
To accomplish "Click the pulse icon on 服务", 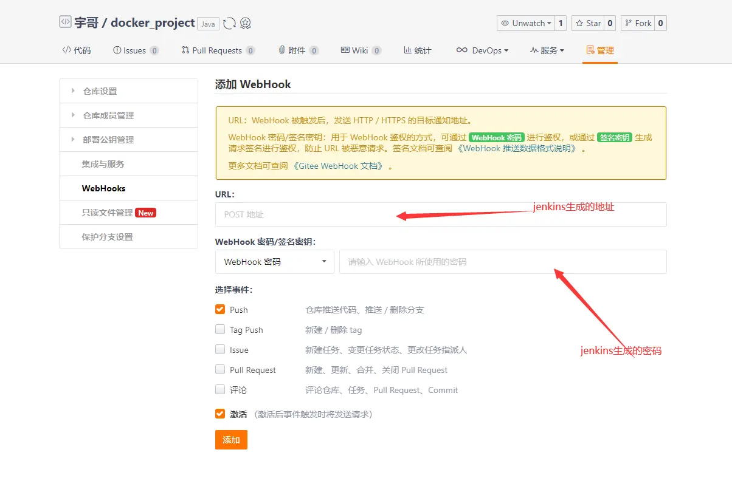I will (534, 50).
